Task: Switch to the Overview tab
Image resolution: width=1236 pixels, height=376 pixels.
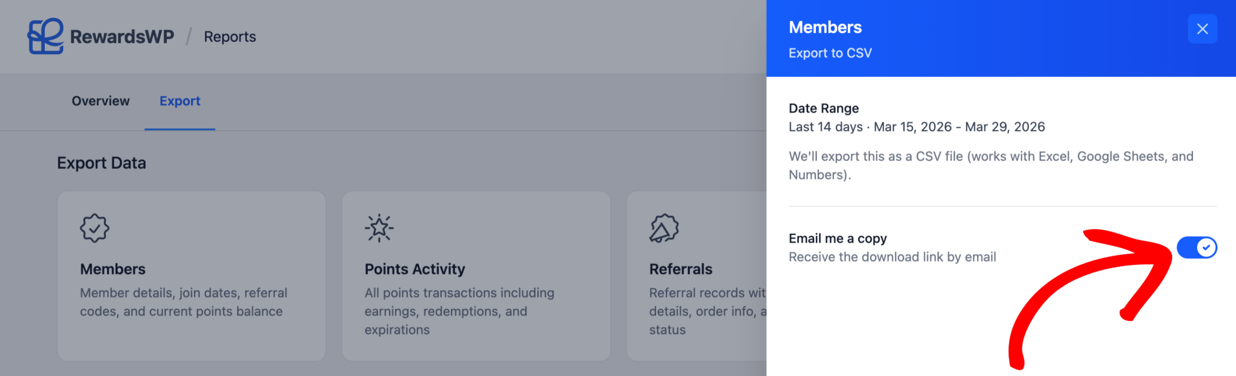Action: (x=100, y=101)
